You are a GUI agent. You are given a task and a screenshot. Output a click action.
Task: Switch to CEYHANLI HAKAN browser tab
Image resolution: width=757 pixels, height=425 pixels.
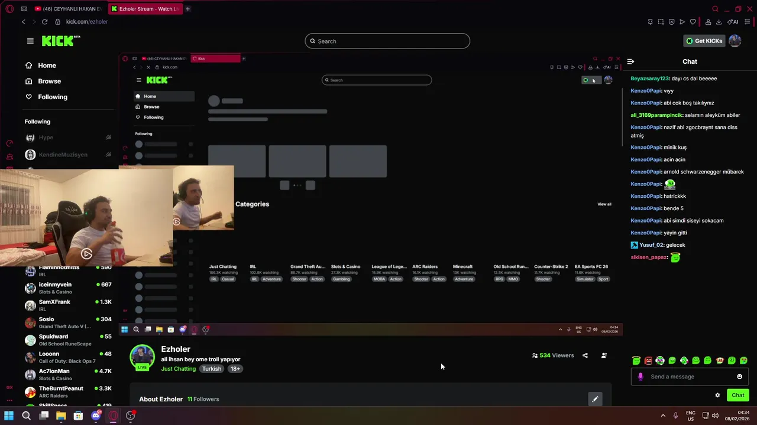68,9
